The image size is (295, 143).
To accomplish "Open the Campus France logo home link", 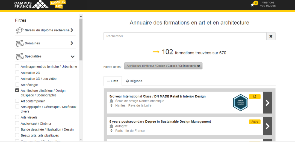I will coord(31,5).
